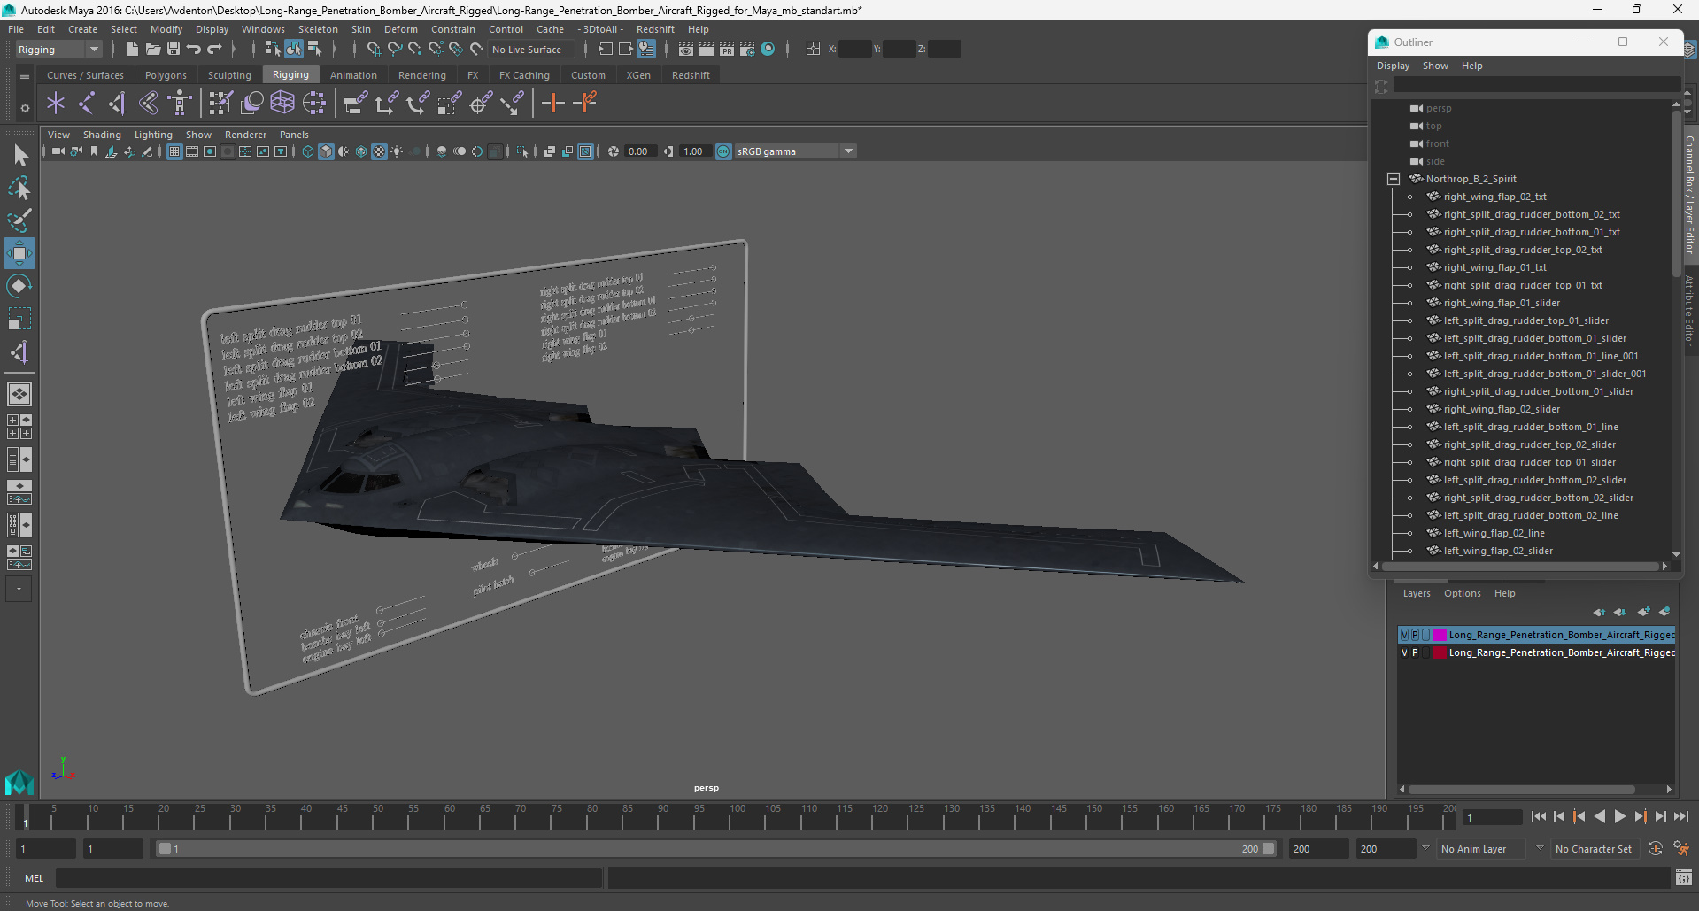This screenshot has height=911, width=1699.
Task: Toggle visibility V of the red layer
Action: point(1404,652)
